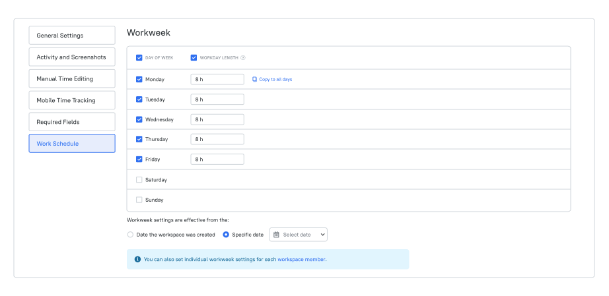Go to Activity and Screenshots settings
Viewport: 609px width, 296px height.
coord(72,57)
